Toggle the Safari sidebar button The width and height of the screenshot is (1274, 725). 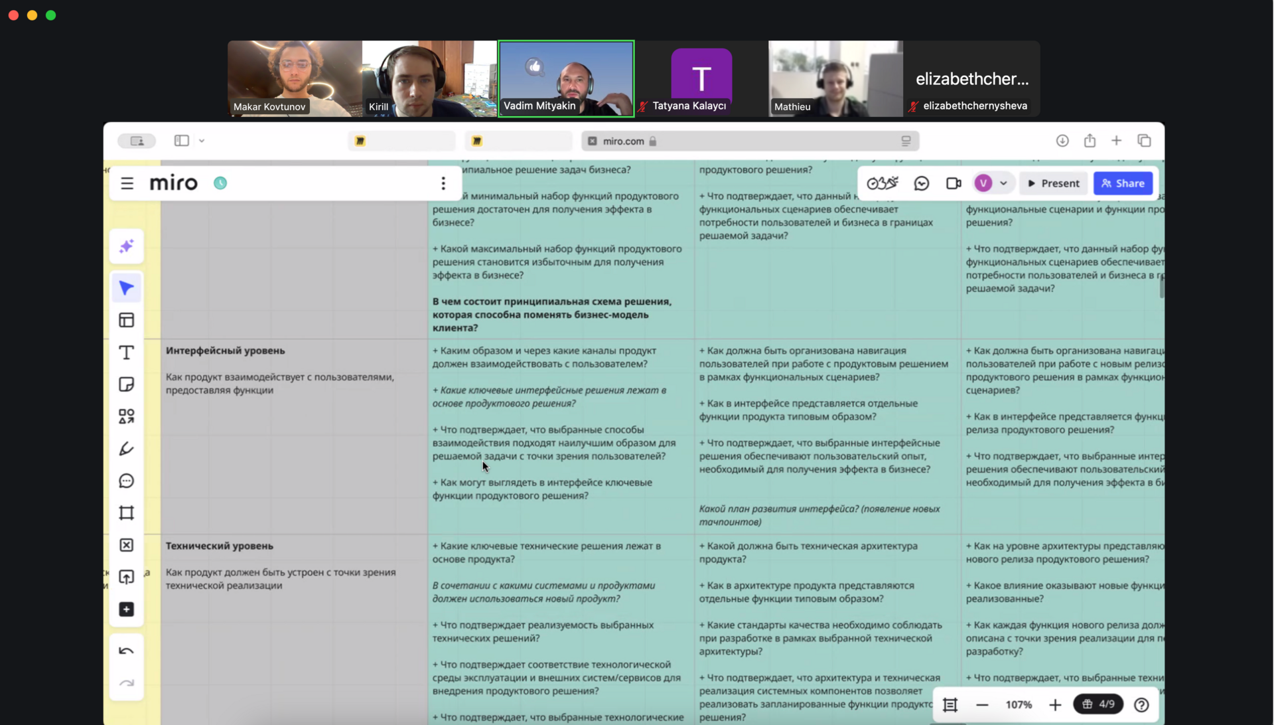click(181, 141)
